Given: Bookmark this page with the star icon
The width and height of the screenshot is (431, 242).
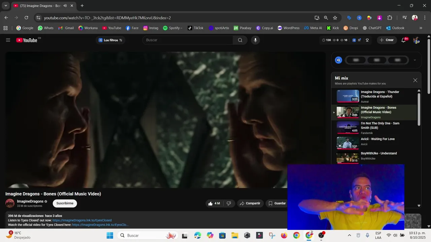Looking at the screenshot, I should [x=335, y=18].
